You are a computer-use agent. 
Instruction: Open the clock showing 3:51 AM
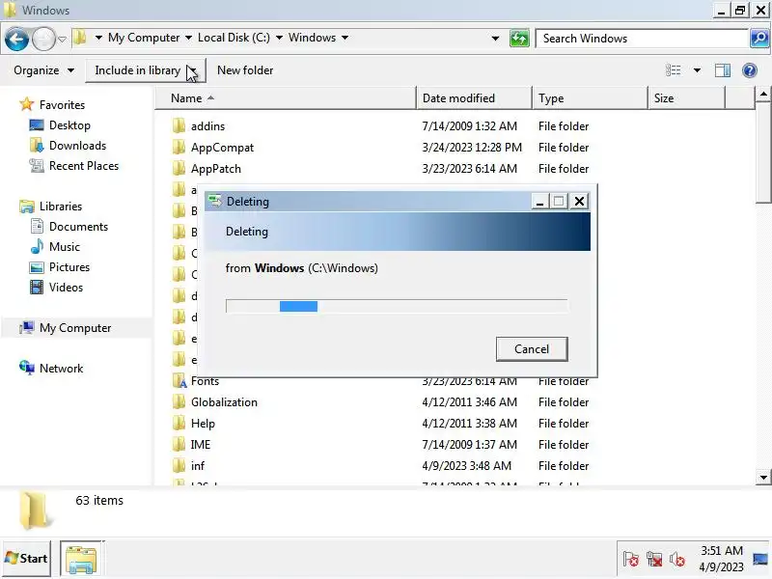pos(721,559)
